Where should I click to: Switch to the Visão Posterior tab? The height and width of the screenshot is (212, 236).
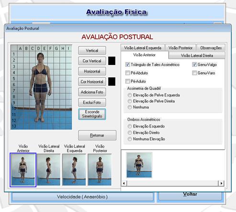(x=180, y=48)
